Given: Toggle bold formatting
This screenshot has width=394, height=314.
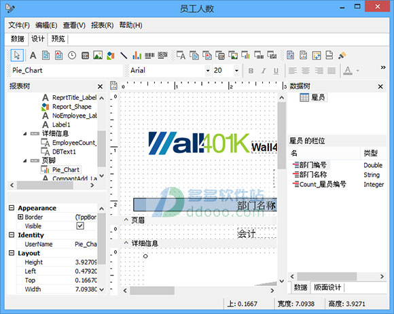Looking at the screenshot, I should click(x=251, y=71).
